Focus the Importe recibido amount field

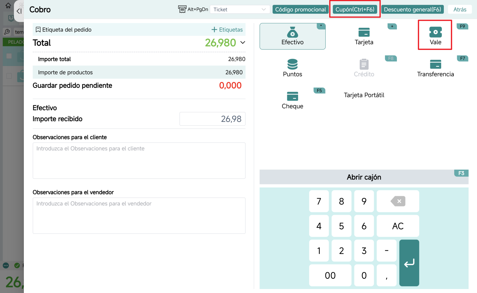[x=212, y=119]
